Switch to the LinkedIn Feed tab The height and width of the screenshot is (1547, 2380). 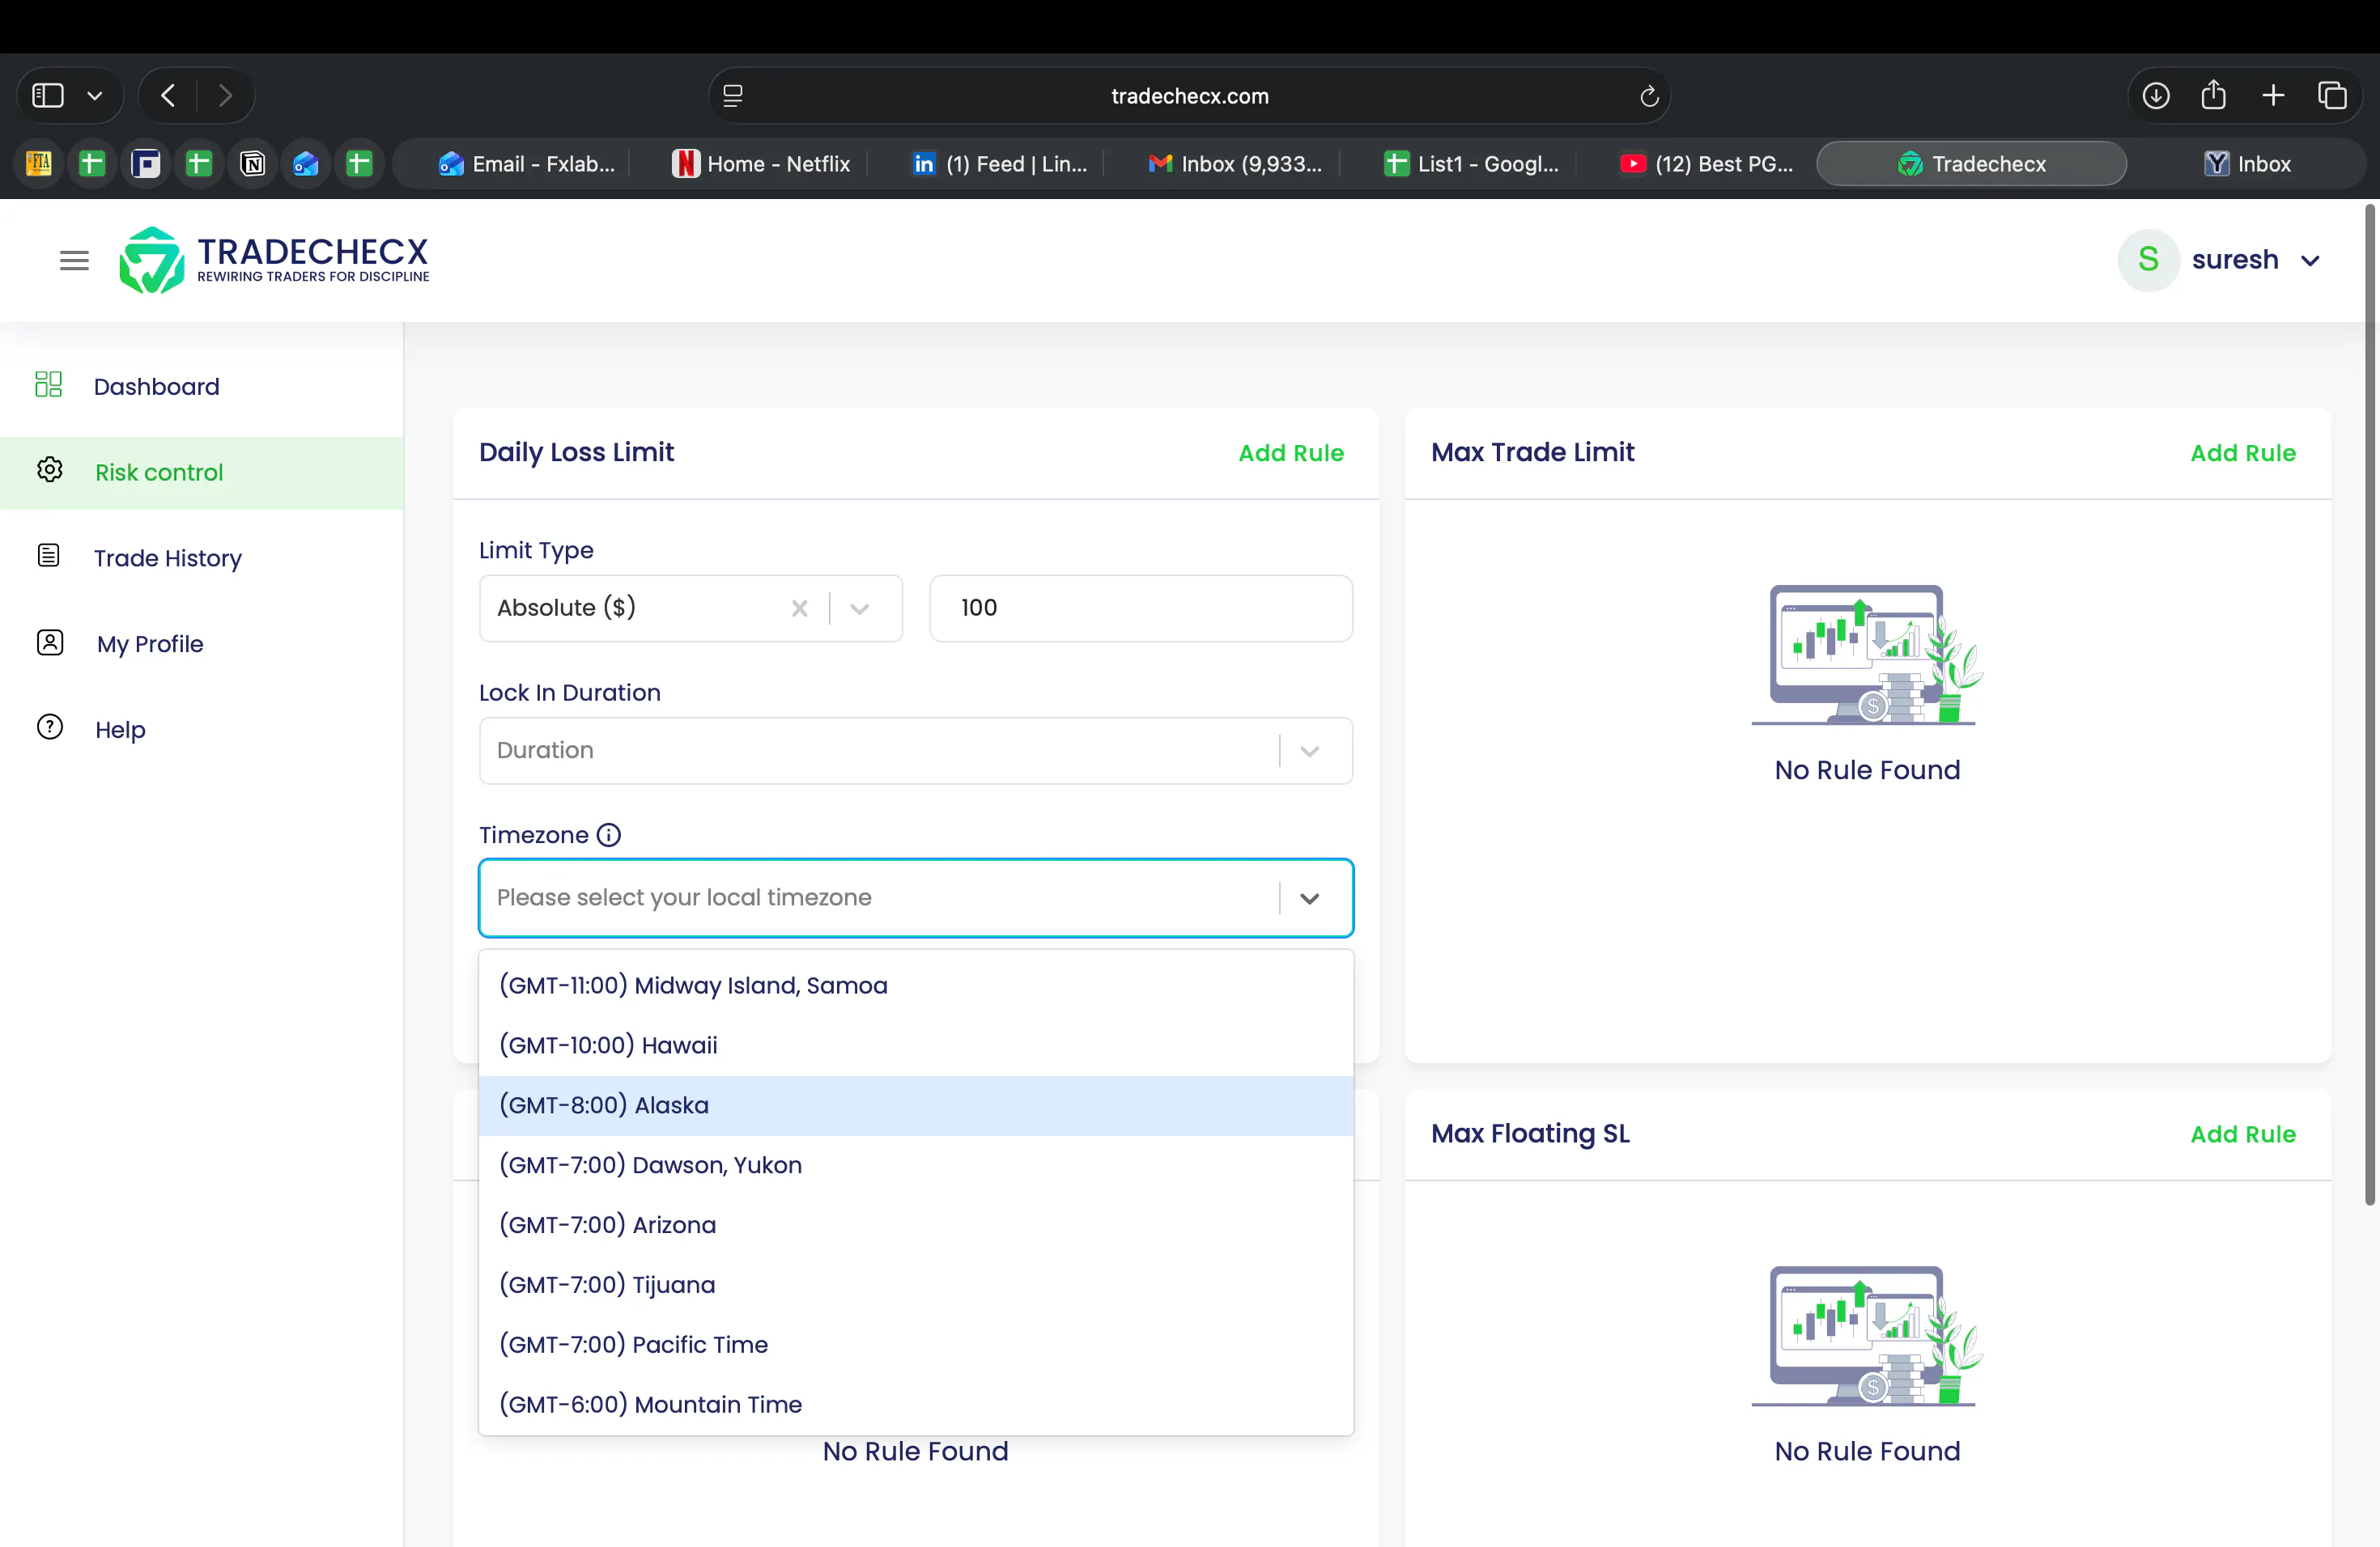[x=999, y=164]
